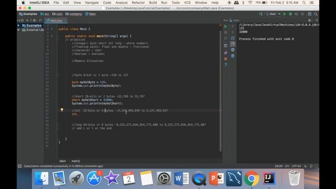This screenshot has height=189, width=336.
Task: Click Examples breadcrumb in navigation bar
Action: [28, 14]
